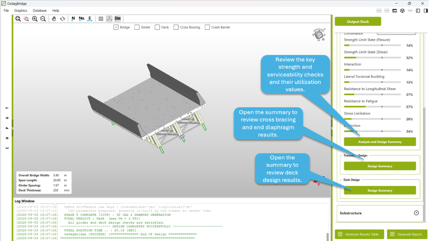Click Strength Limit State (Flexure) utilization bar
The height and width of the screenshot is (241, 429).
click(x=372, y=45)
